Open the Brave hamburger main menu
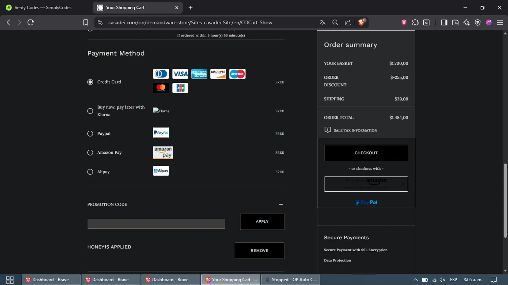The height and width of the screenshot is (285, 508). point(500,22)
